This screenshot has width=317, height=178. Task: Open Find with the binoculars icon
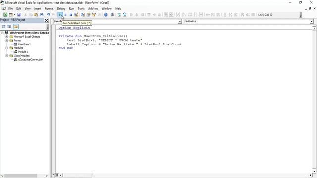42,15
